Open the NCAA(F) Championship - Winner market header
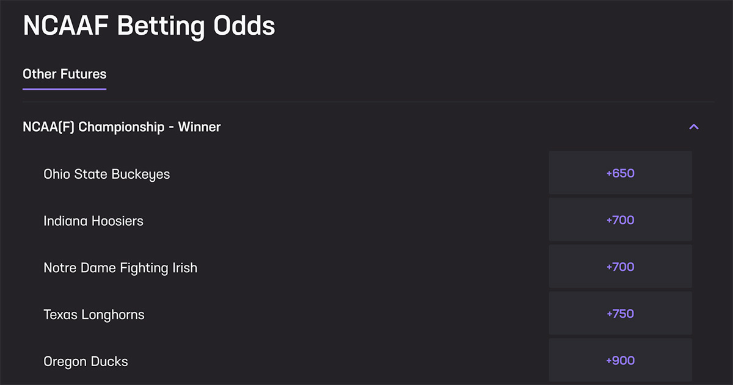 (x=121, y=127)
